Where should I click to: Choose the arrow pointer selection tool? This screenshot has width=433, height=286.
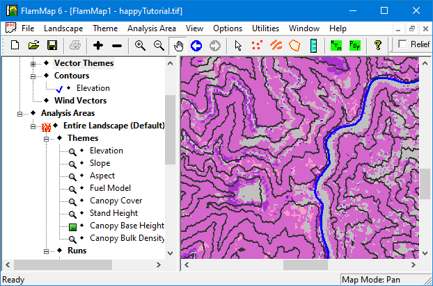[x=238, y=45]
